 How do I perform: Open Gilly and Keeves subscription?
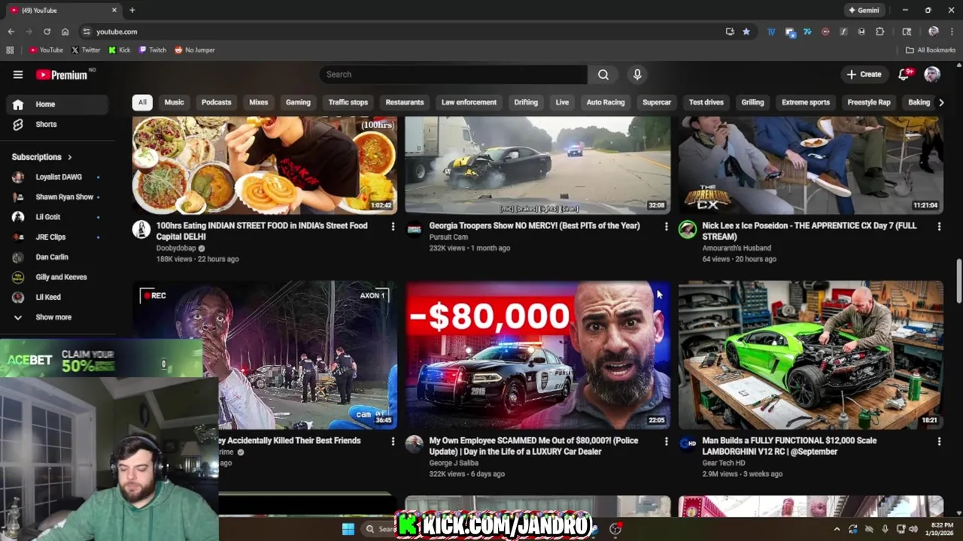[x=58, y=277]
